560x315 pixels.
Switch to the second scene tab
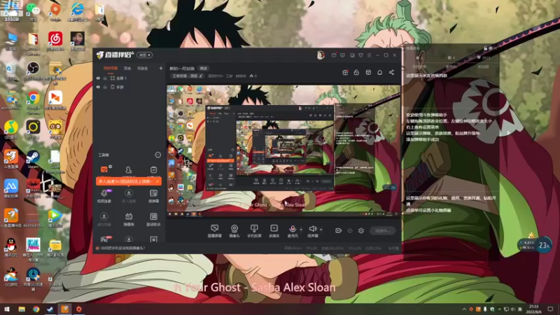tap(127, 68)
